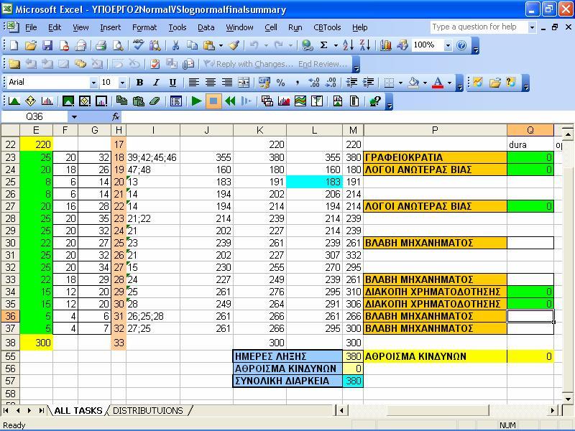Click the Format Painter brush icon

coord(234,45)
